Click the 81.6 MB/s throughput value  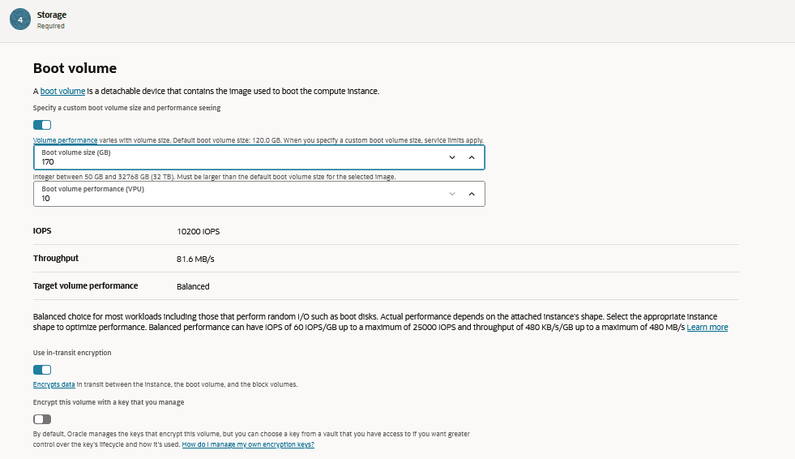195,259
